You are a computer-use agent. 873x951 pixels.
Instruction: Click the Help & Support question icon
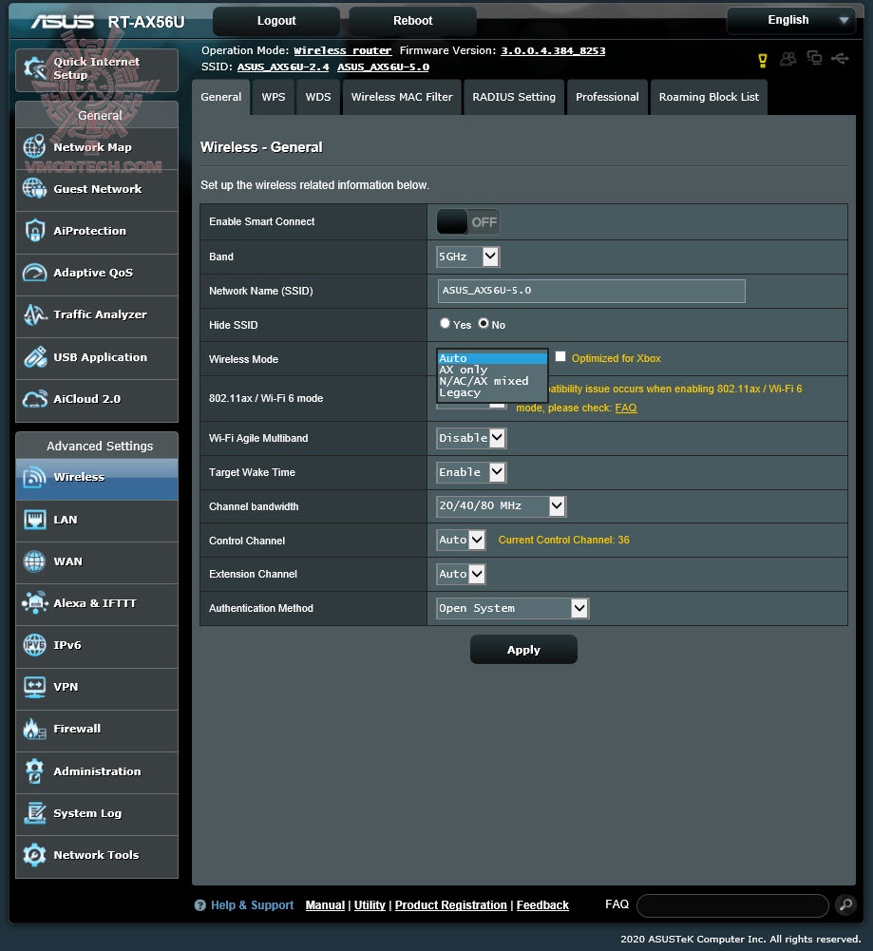[200, 904]
